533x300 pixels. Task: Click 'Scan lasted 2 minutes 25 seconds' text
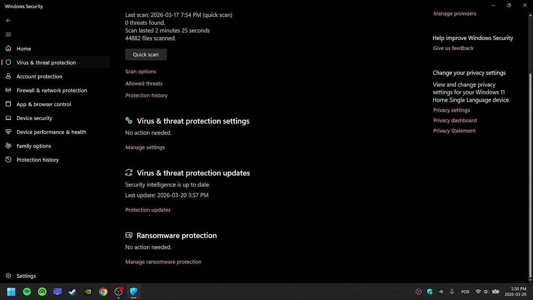(167, 30)
